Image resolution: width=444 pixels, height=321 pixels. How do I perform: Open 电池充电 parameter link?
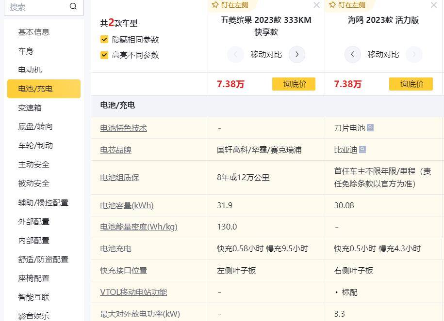click(x=115, y=249)
